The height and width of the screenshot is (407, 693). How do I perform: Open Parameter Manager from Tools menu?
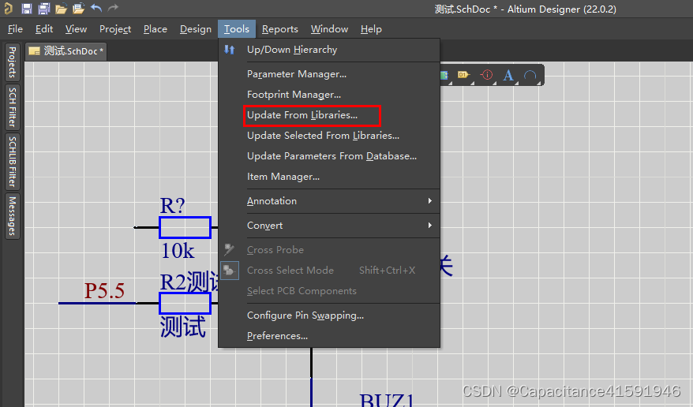tap(329, 74)
